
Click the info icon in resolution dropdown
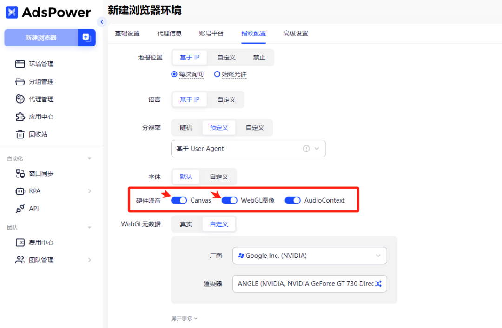[306, 149]
